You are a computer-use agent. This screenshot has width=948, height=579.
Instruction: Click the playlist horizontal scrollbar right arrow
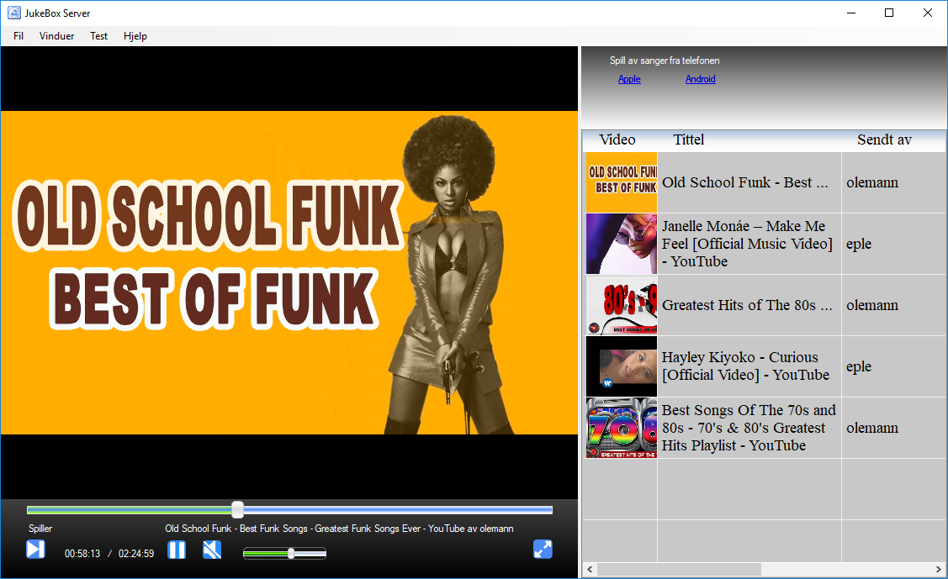pos(939,570)
